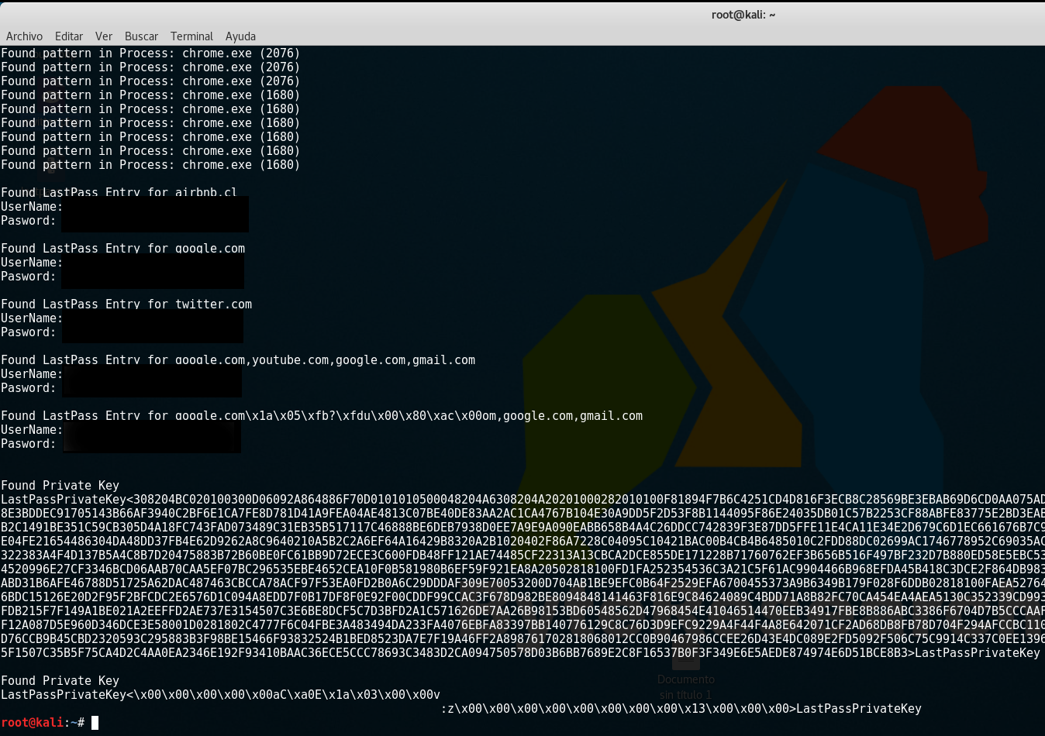
Task: Click the root@kali window title
Action: tap(743, 15)
